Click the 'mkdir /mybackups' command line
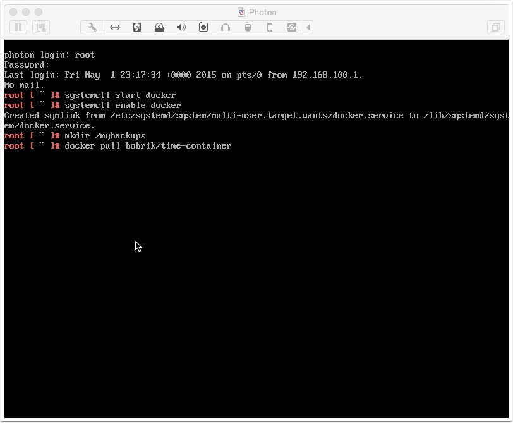 (x=75, y=135)
